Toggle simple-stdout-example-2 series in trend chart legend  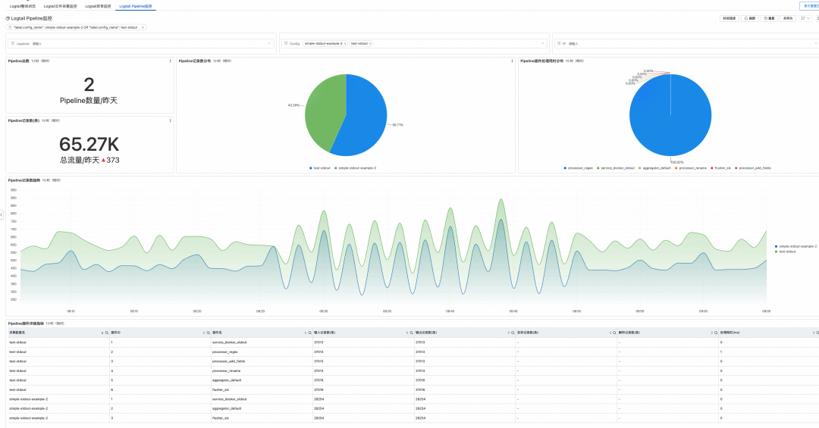[x=795, y=246]
